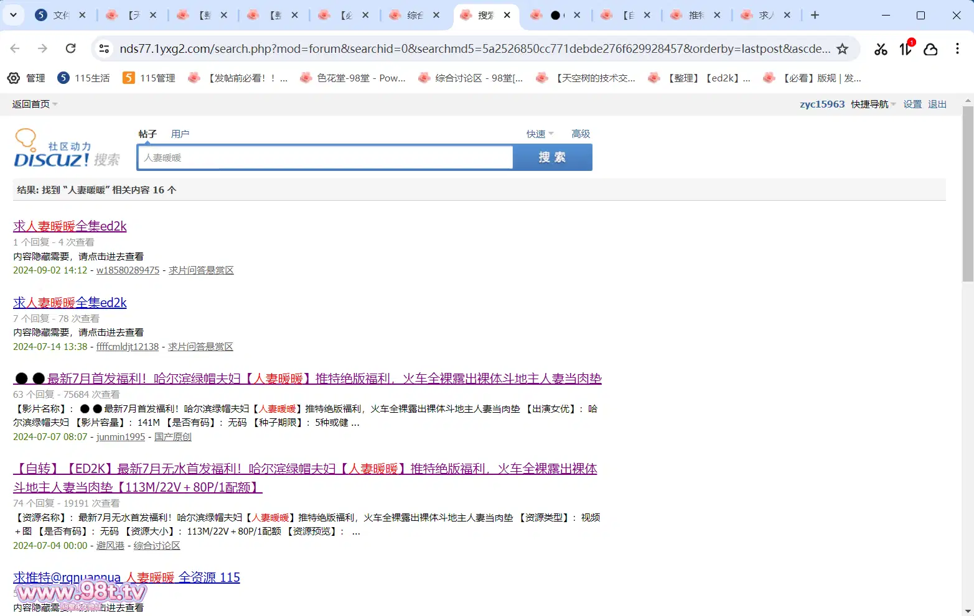Open 115生活 bookmark
Viewport: 974px width, 616px height.
[83, 78]
